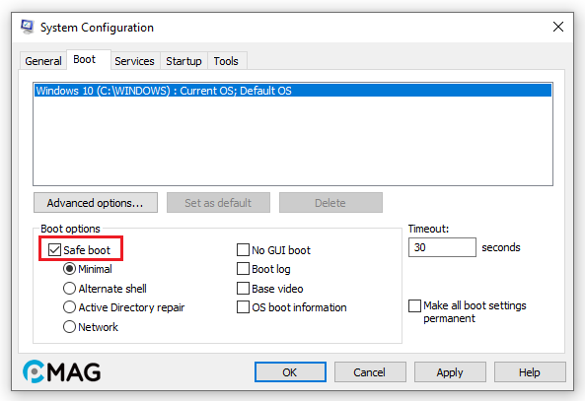This screenshot has height=401, width=585.
Task: Check Make all boot settings permanent
Action: pos(415,306)
